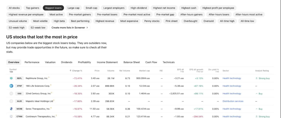Open the REPL ticker symbol badge
281x118 pixels.
click(19, 78)
